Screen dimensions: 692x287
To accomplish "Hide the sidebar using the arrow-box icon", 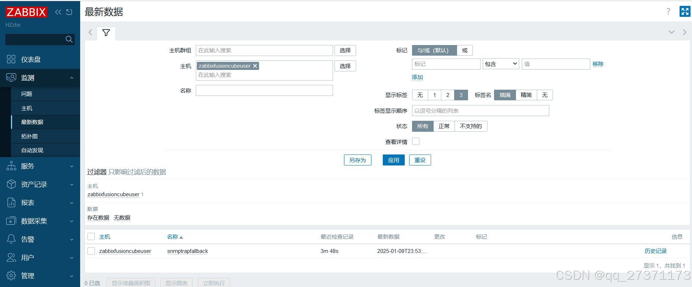I will coord(69,12).
